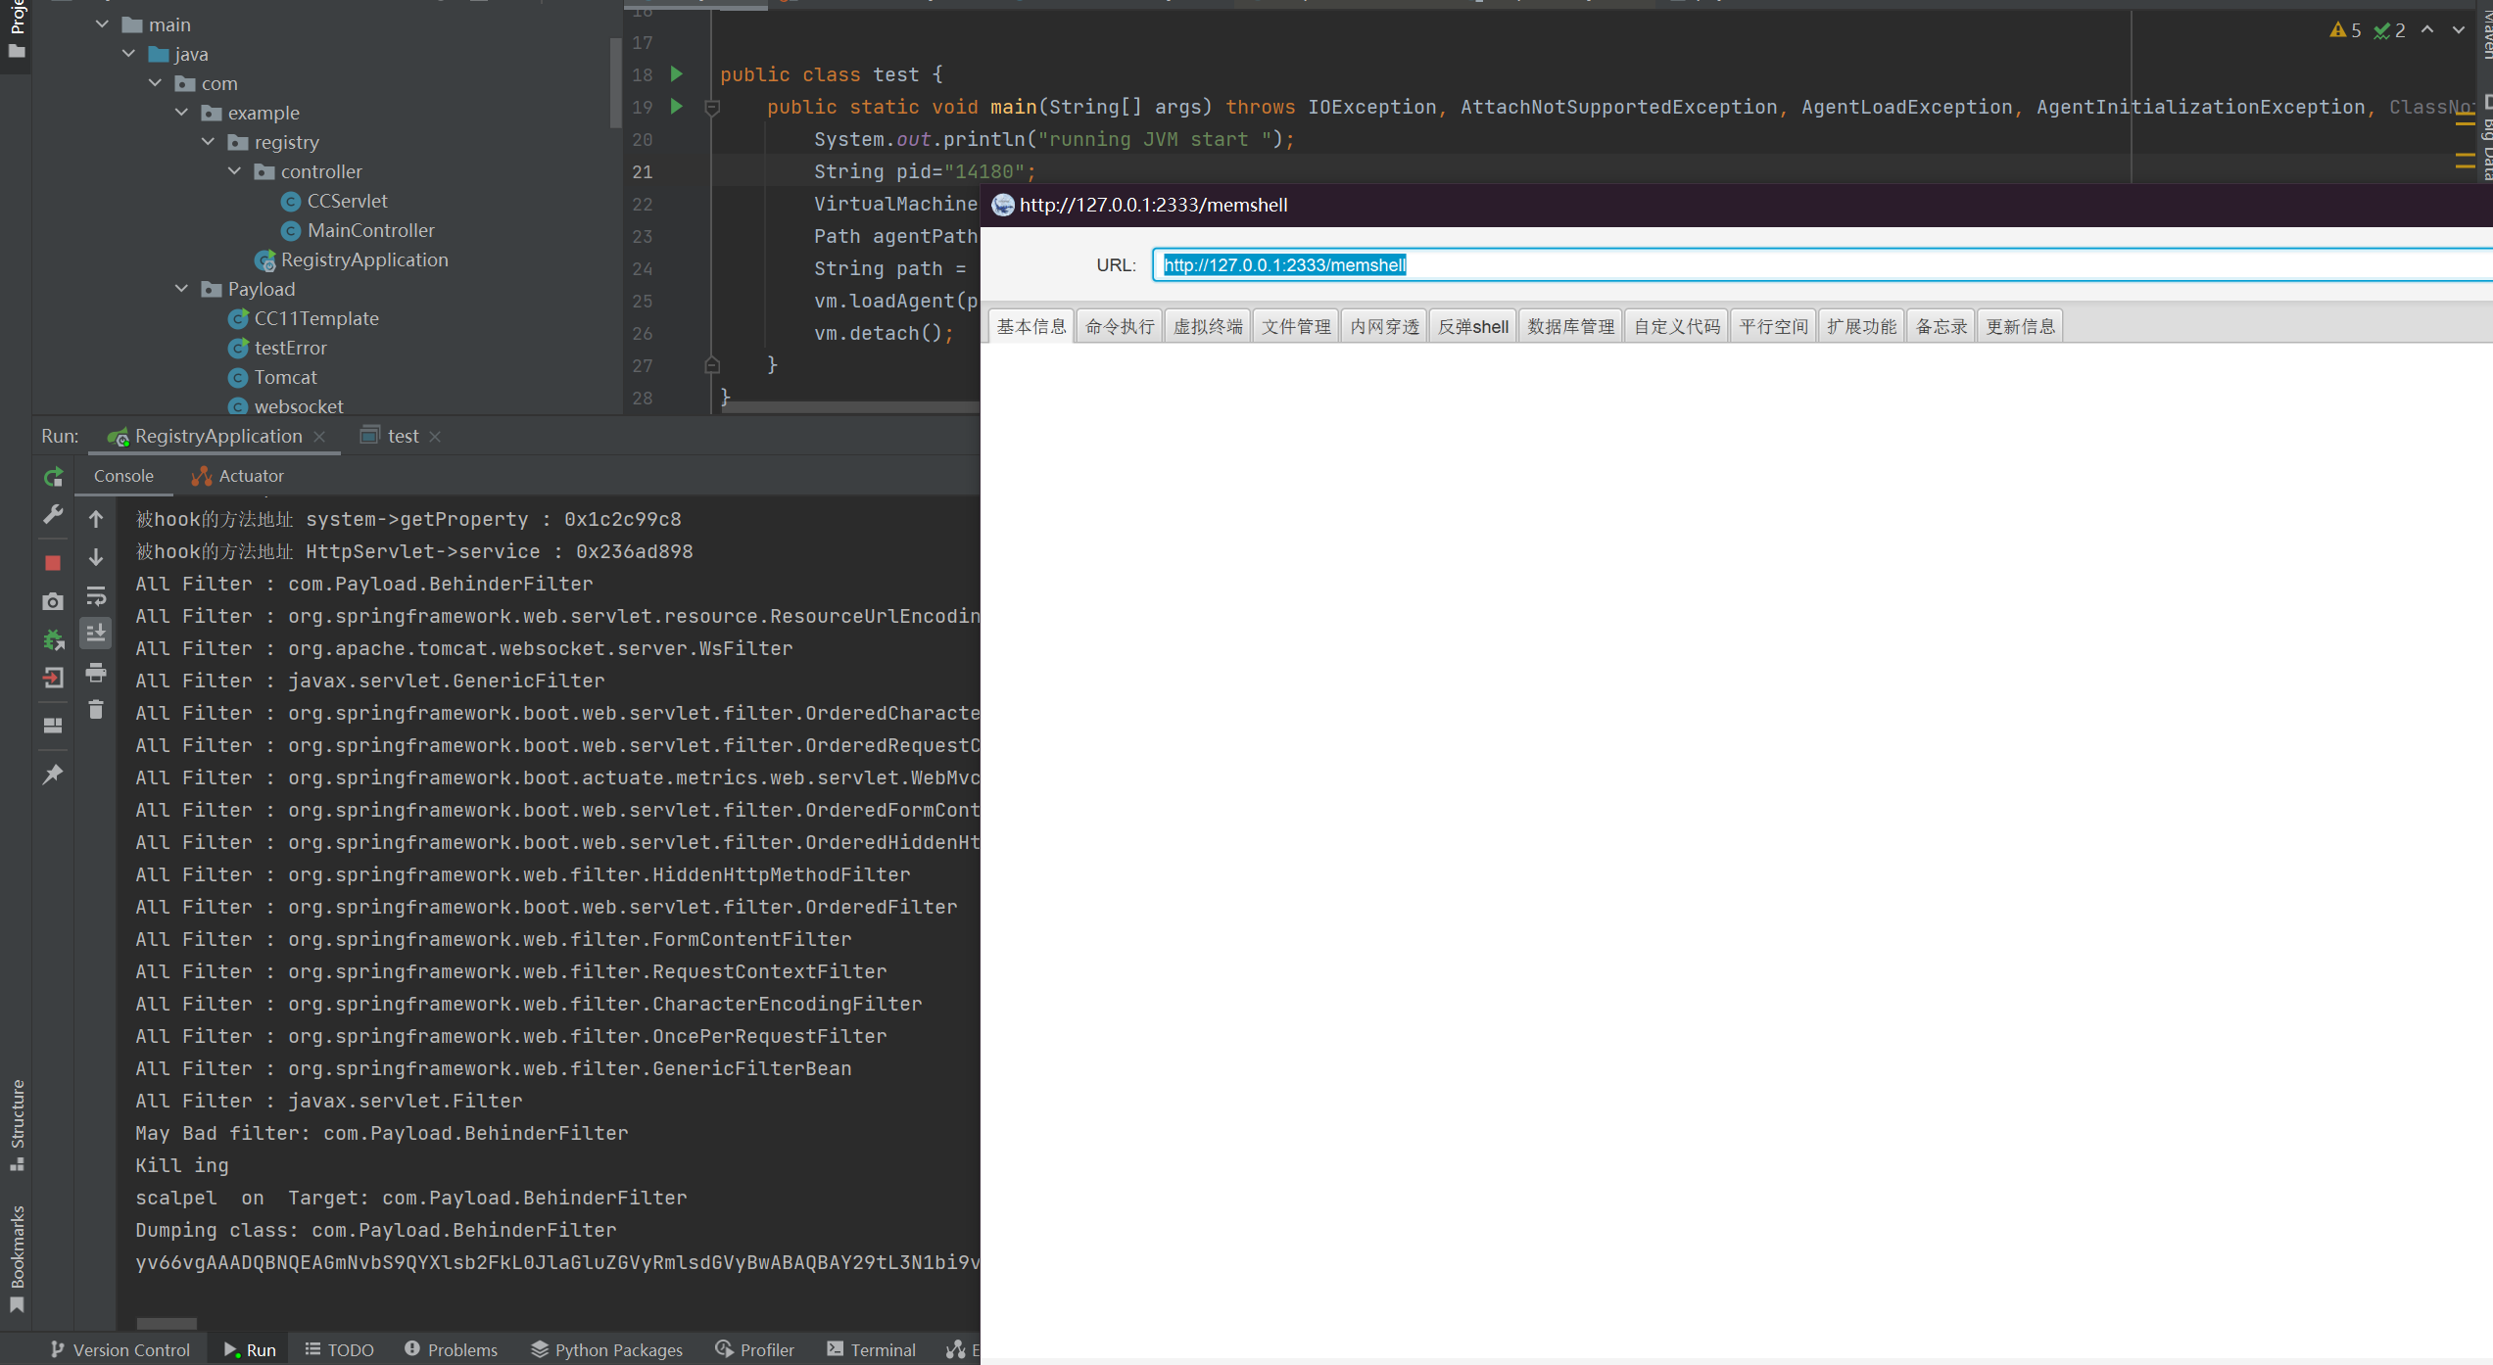The width and height of the screenshot is (2493, 1365).
Task: Switch to the 命令执行 tab
Action: (x=1120, y=326)
